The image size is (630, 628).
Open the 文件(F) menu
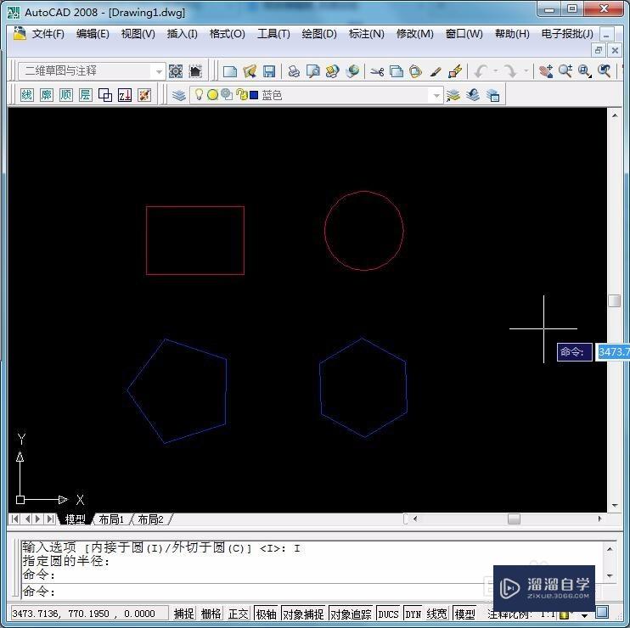[48, 34]
